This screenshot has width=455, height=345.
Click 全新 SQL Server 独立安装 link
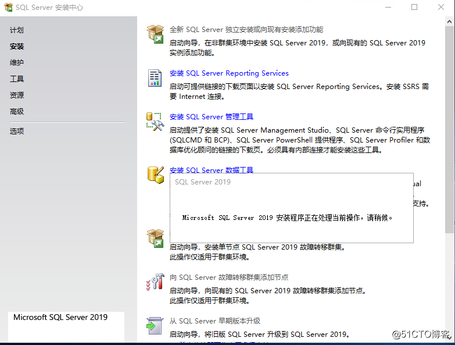click(246, 30)
